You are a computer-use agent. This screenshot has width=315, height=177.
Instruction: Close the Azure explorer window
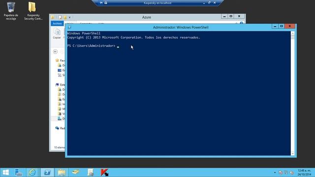click(239, 16)
